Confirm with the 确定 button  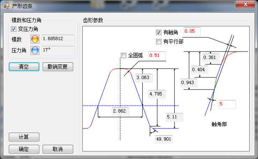[x=24, y=149]
